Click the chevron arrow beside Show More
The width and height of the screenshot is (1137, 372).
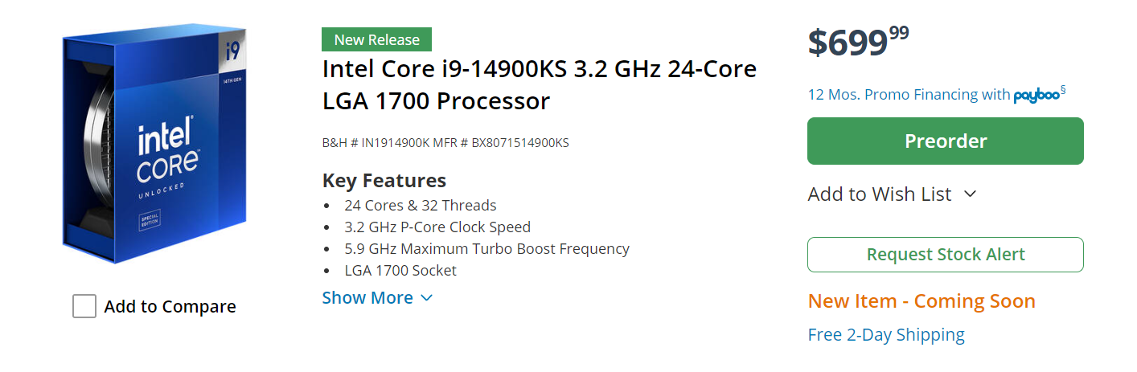(x=427, y=298)
